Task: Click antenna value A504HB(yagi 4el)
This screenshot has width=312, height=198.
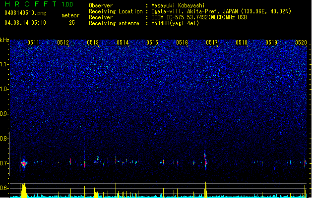Action: coord(175,23)
